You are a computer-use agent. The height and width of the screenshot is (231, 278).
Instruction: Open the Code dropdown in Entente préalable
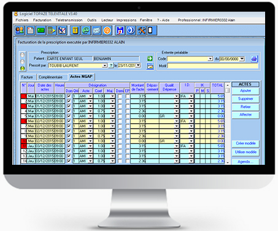click(x=210, y=59)
